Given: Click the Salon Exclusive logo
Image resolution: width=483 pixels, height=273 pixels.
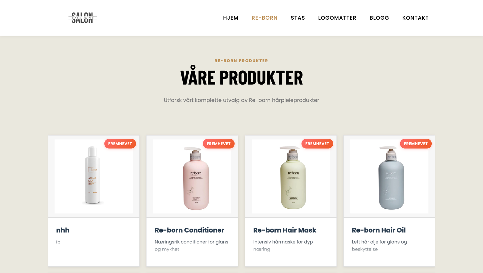Looking at the screenshot, I should (x=83, y=18).
